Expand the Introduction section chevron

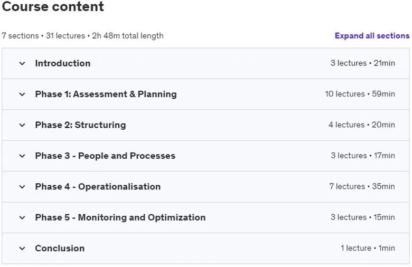22,63
